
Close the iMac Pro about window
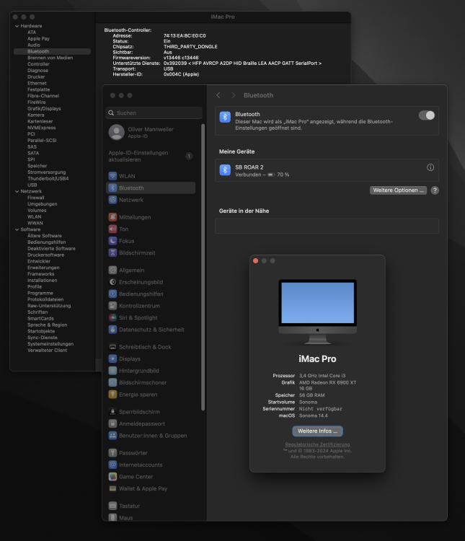[x=256, y=261]
